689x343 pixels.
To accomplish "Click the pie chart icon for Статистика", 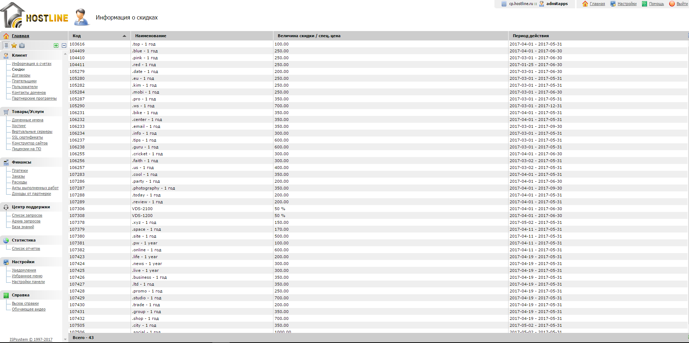I will (6, 240).
